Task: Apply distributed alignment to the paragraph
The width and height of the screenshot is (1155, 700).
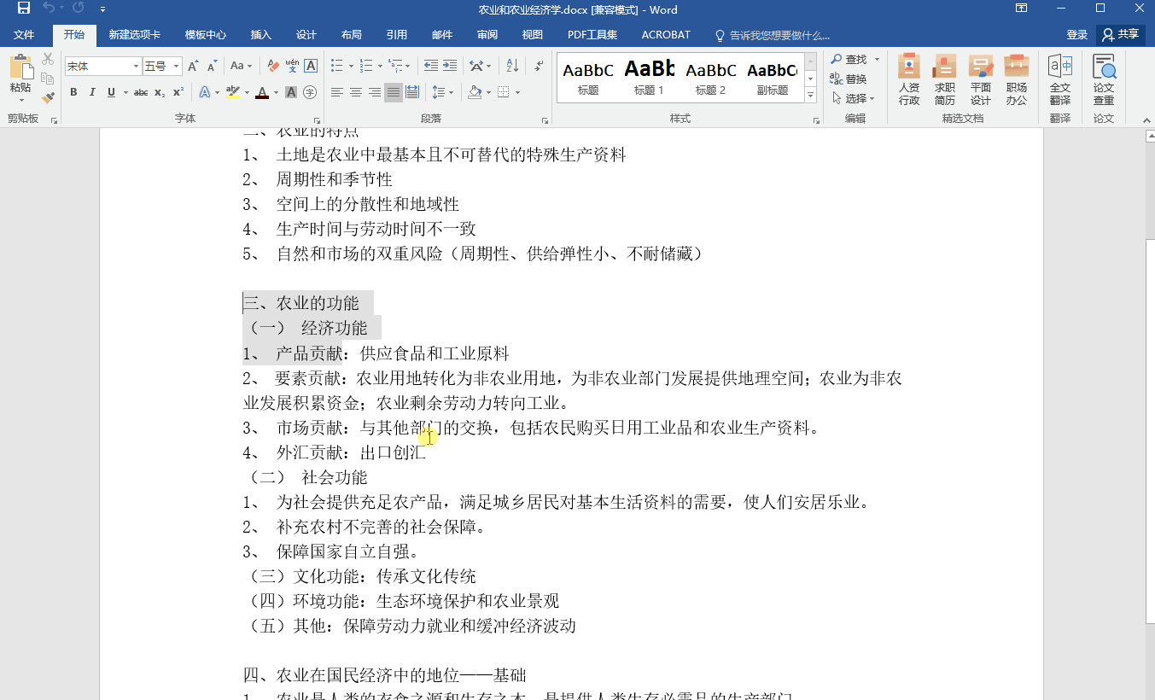Action: pyautogui.click(x=412, y=92)
